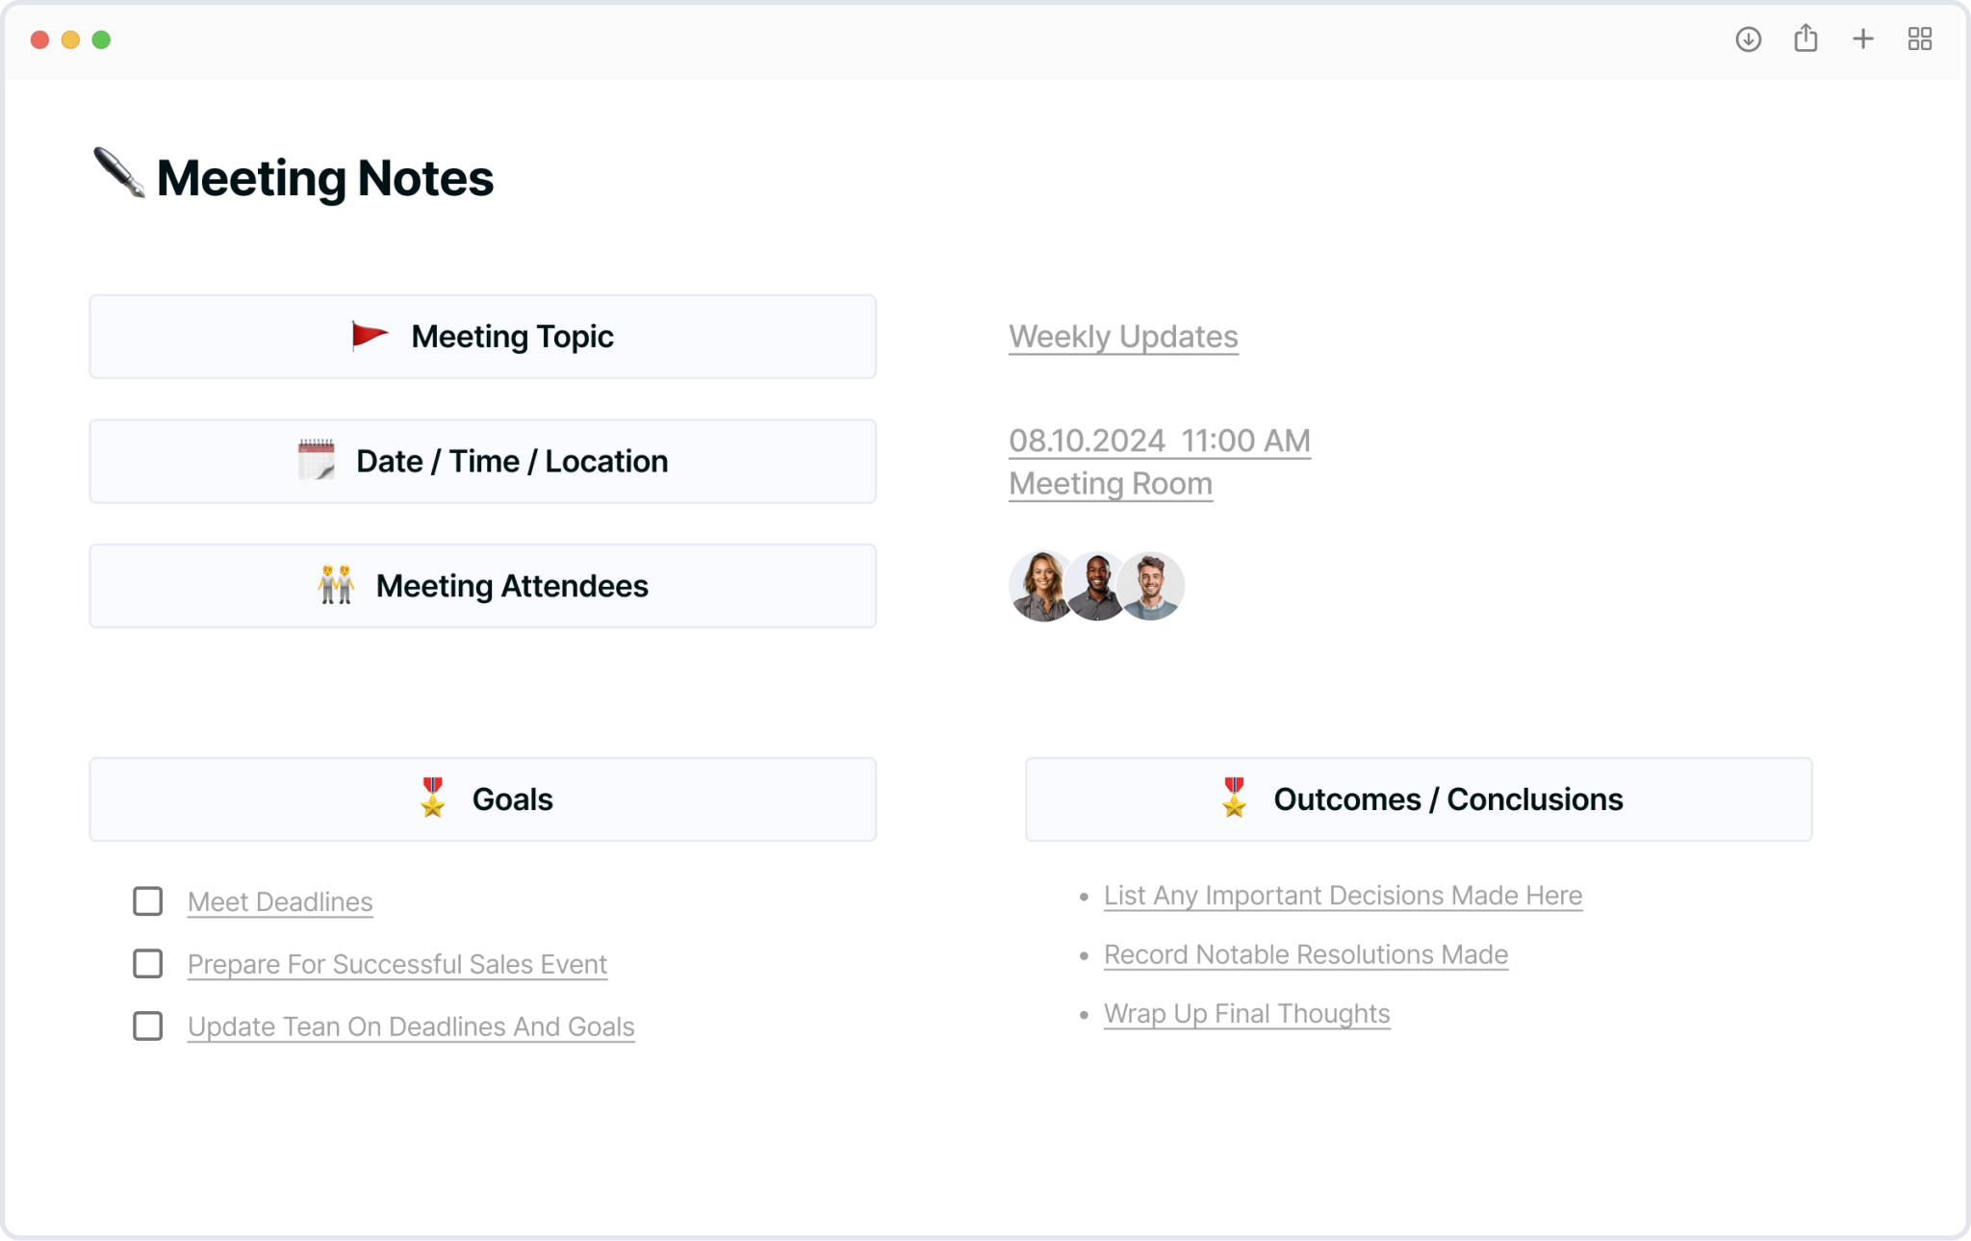Expand the Outcomes / Conclusions section header
This screenshot has width=1971, height=1241.
1420,798
